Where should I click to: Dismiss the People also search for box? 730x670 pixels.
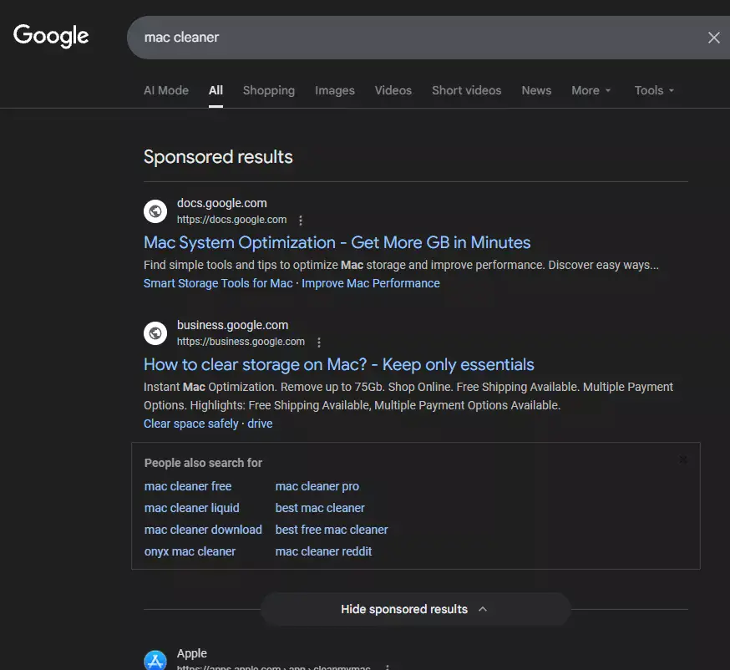(x=682, y=459)
